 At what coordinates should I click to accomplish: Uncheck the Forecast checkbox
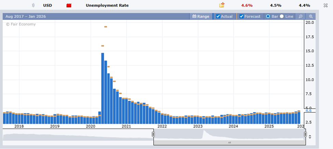[x=241, y=16]
